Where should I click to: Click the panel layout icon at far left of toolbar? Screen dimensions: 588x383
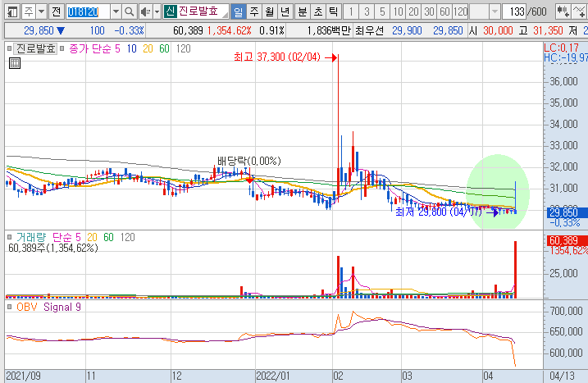pos(12,11)
